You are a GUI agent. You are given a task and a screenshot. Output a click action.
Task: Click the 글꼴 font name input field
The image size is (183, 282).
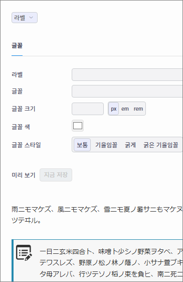tap(127, 91)
